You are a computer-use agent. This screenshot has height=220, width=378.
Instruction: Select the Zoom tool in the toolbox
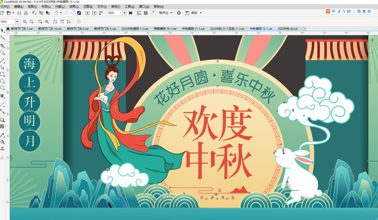[x=2, y=52]
